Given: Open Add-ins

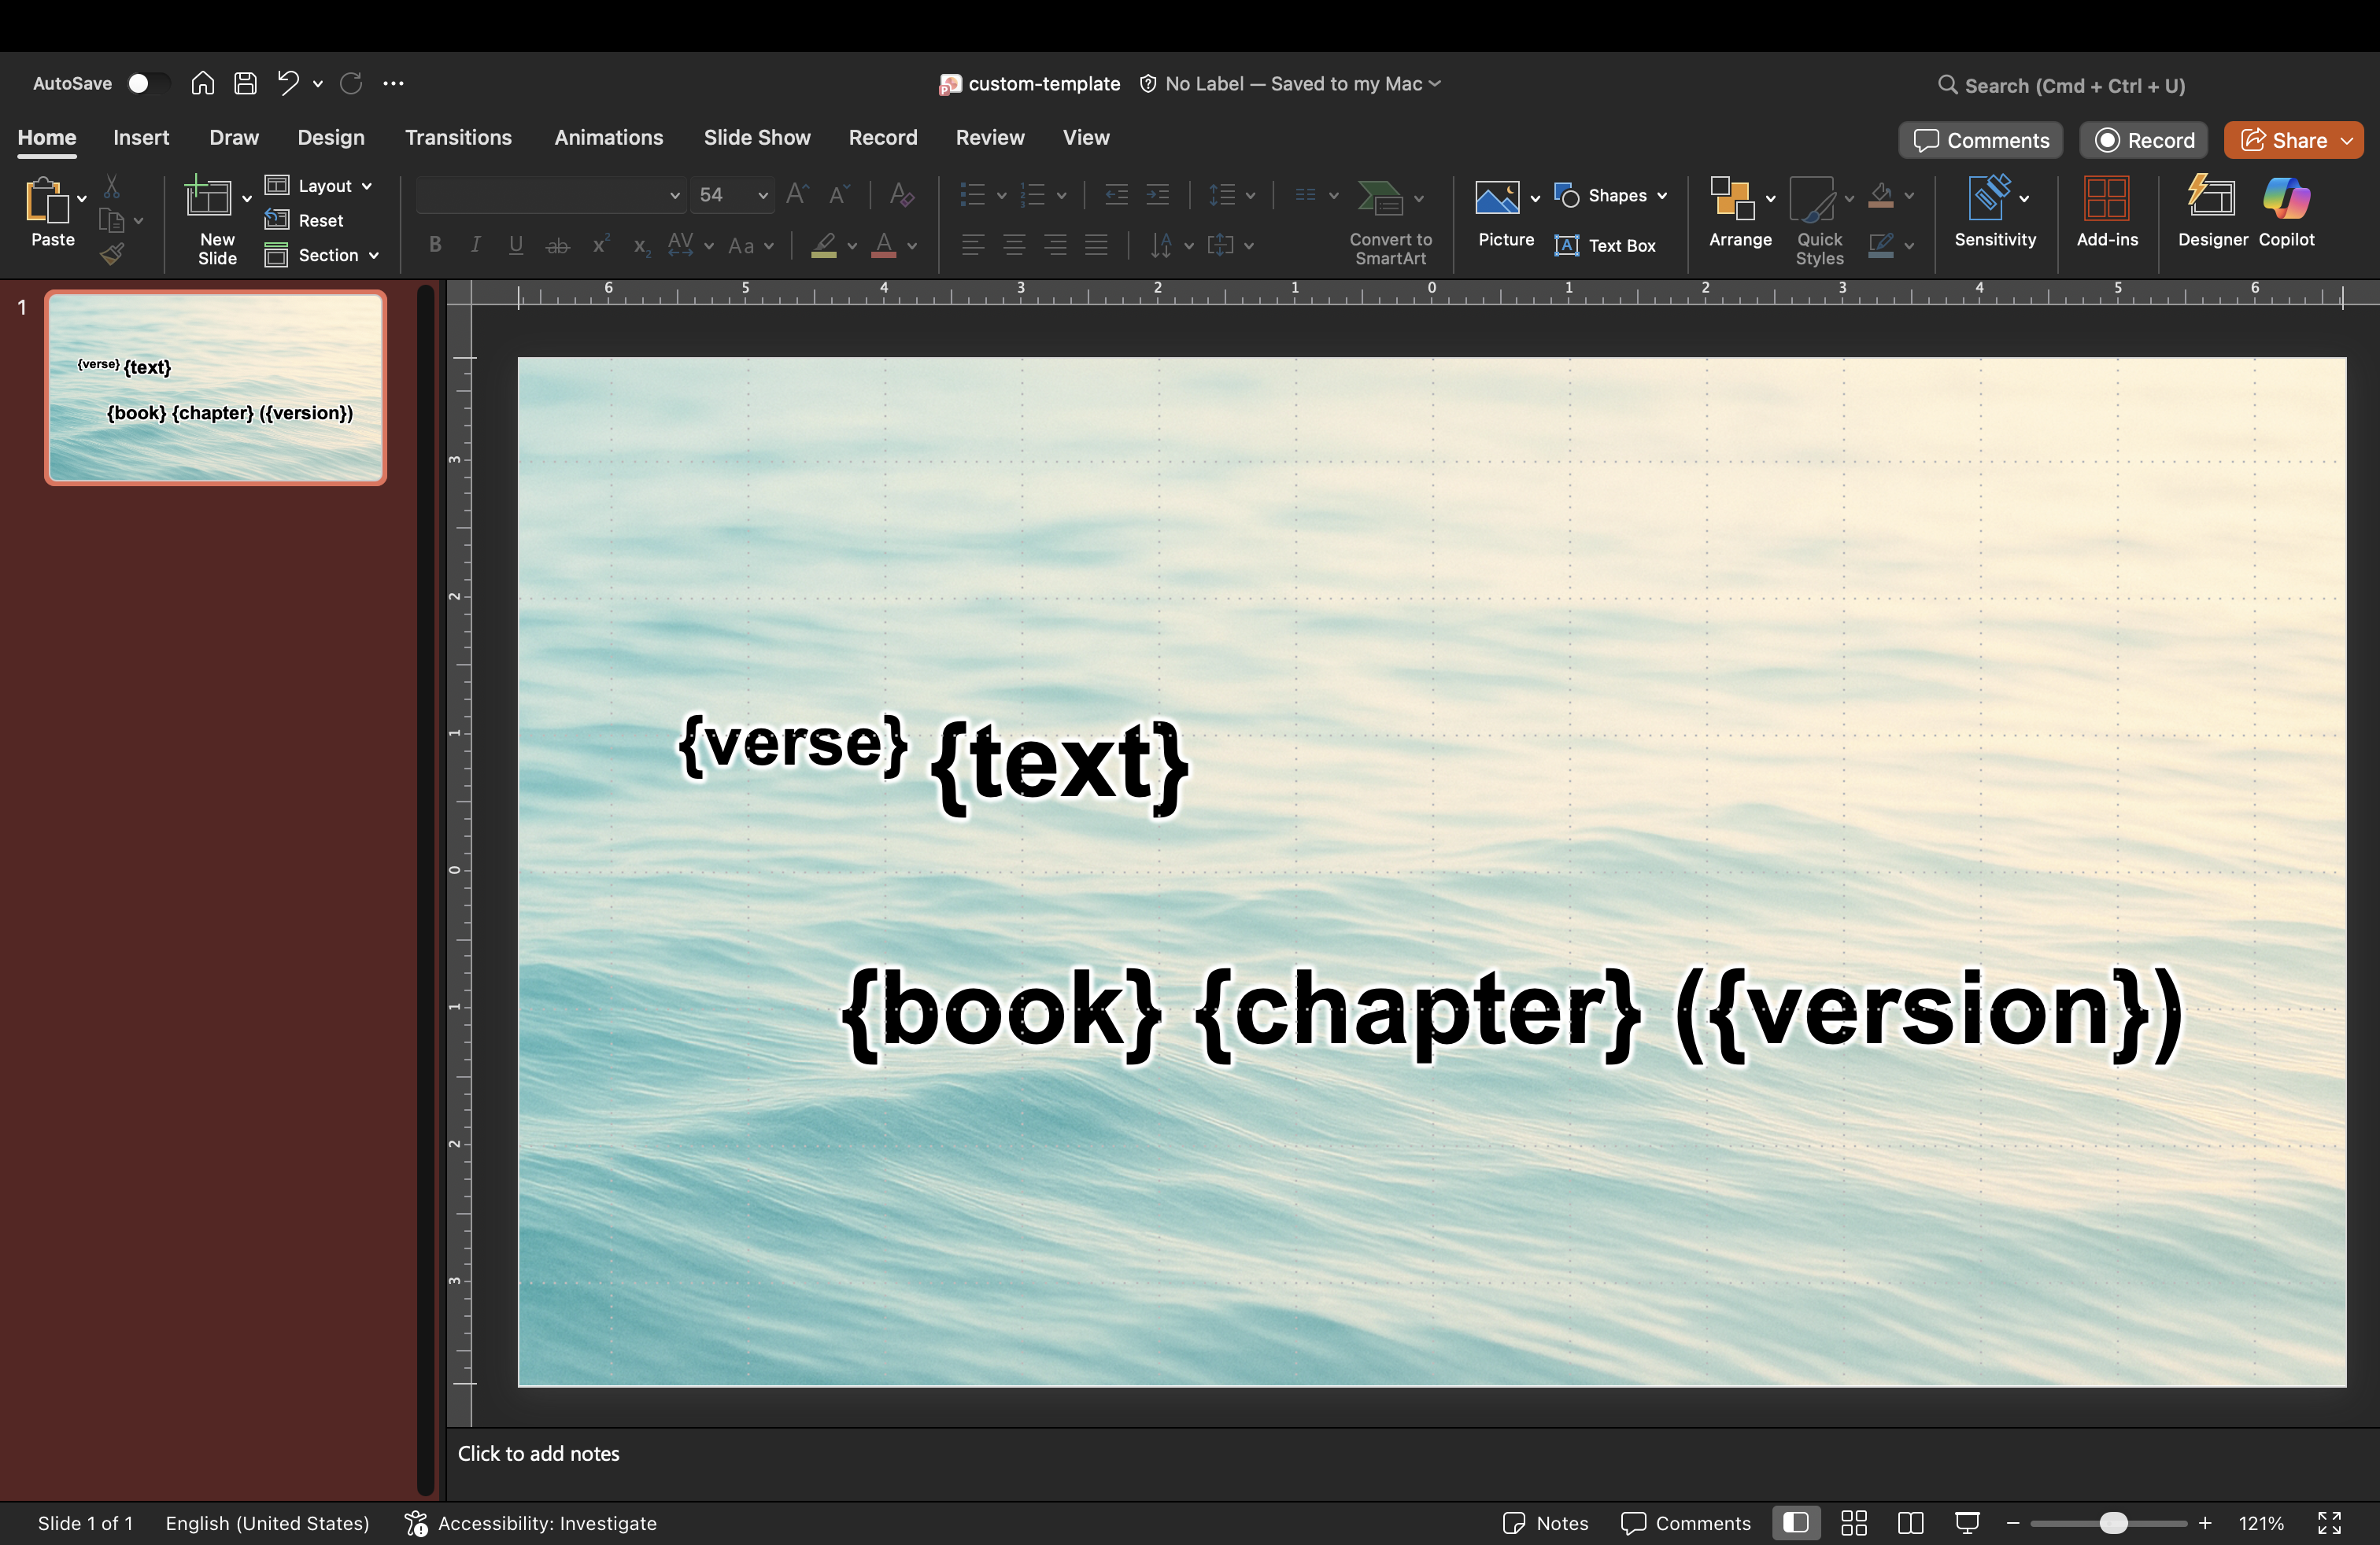Looking at the screenshot, I should pos(2107,211).
